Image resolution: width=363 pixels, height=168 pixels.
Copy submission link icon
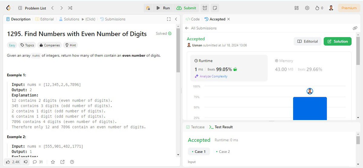click(x=355, y=28)
